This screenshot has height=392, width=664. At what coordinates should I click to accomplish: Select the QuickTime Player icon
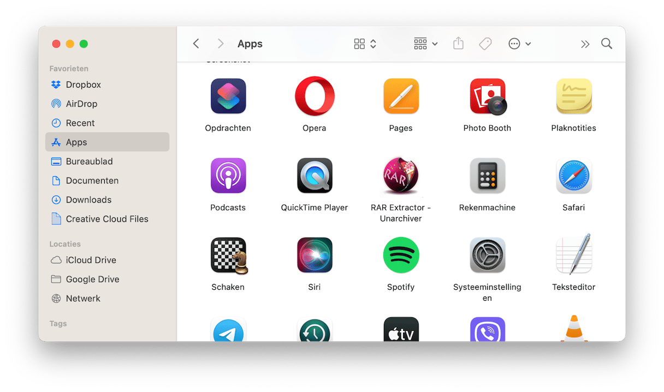[x=315, y=176]
